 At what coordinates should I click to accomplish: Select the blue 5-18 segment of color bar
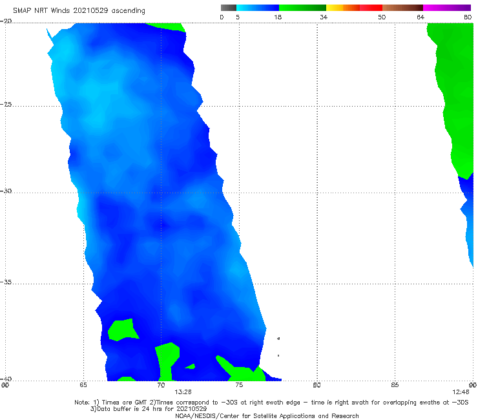258,8
